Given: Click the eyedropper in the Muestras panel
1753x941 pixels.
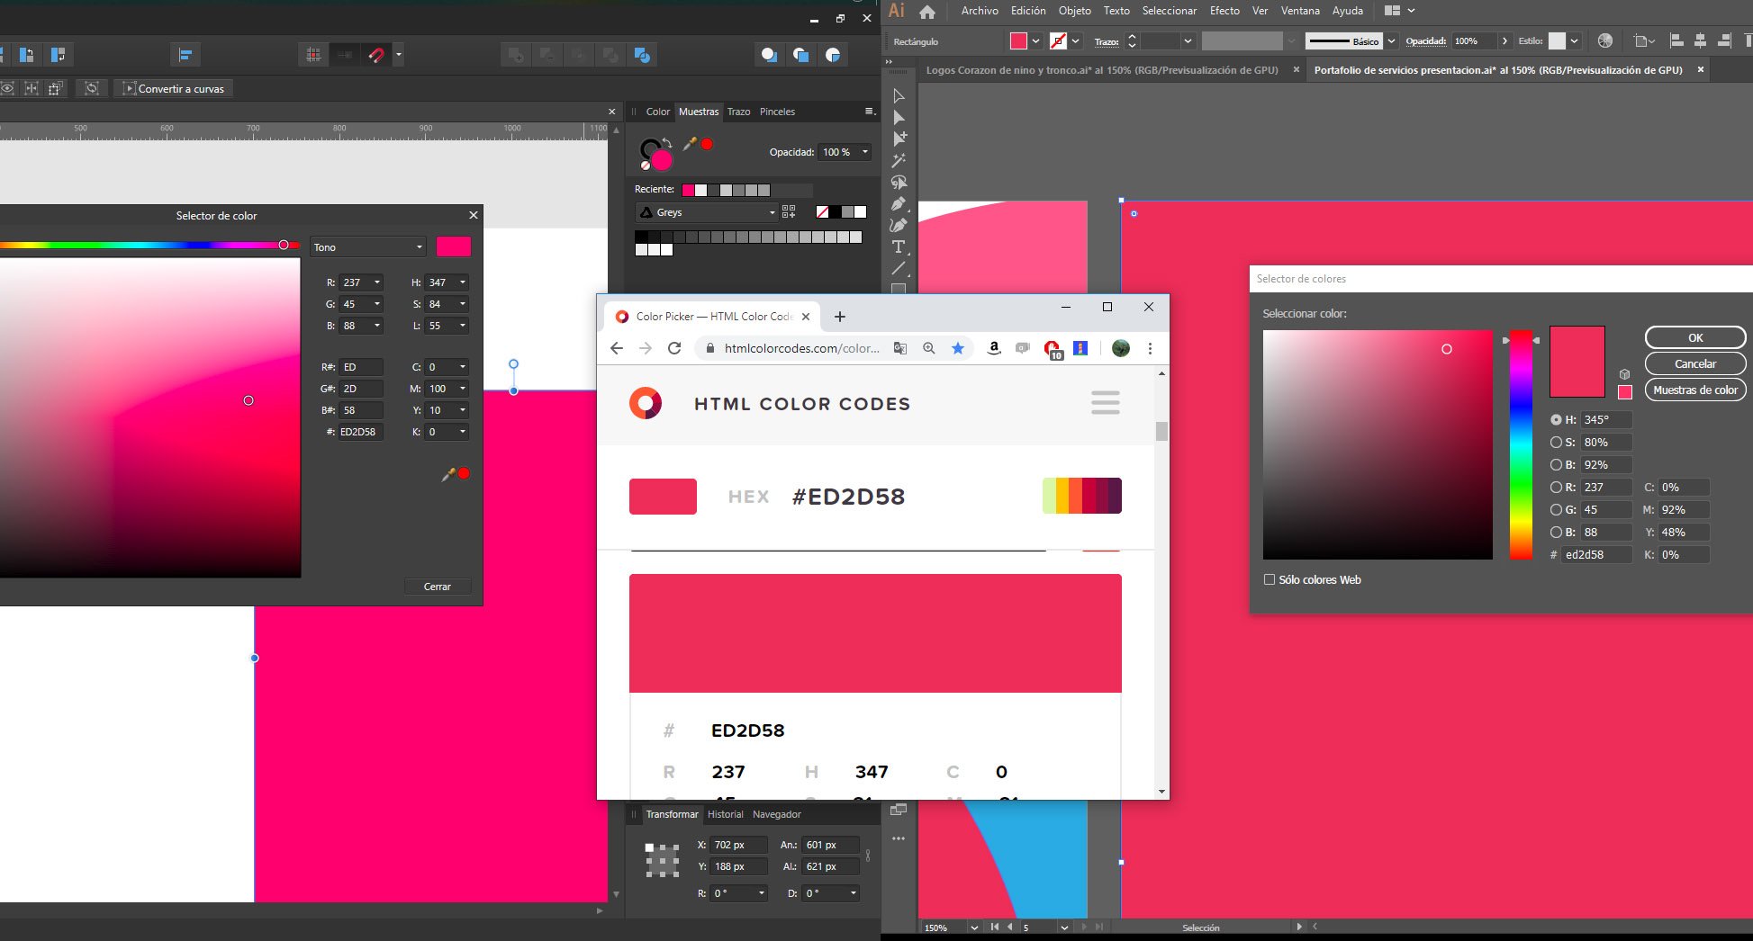Looking at the screenshot, I should pos(691,144).
